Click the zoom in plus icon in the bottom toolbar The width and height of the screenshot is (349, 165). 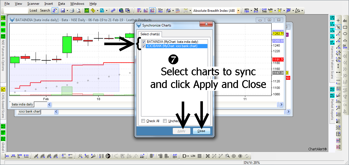click(240, 156)
